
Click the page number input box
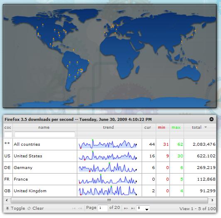point(103,208)
